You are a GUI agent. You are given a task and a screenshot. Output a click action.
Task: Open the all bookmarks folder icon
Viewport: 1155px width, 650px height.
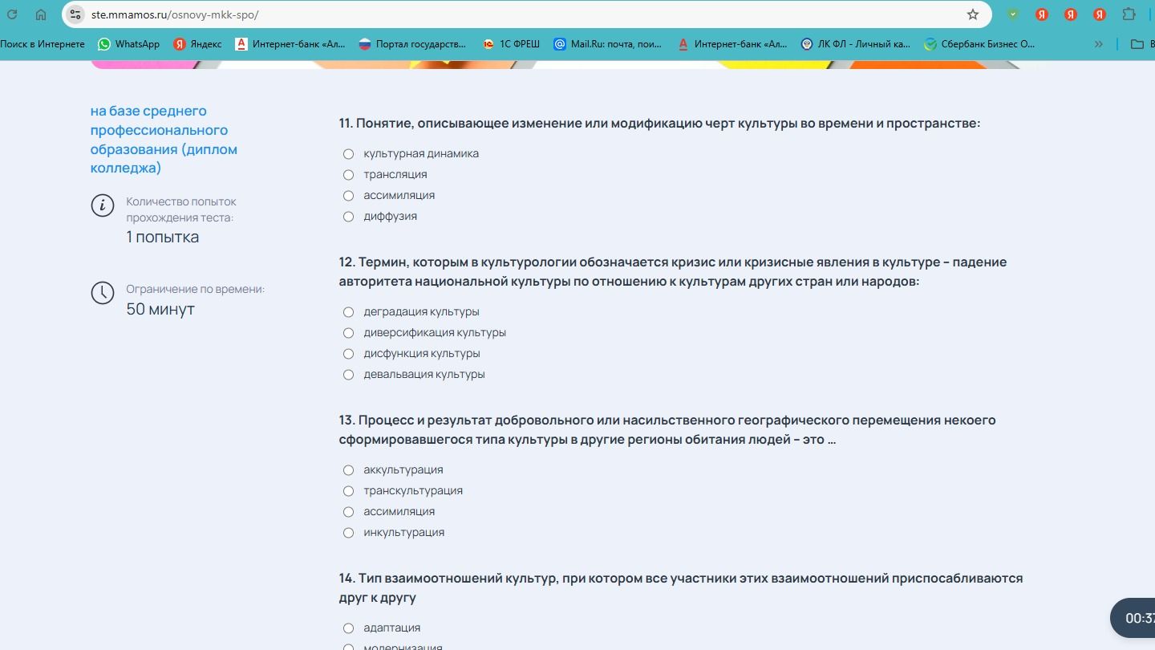coord(1137,44)
